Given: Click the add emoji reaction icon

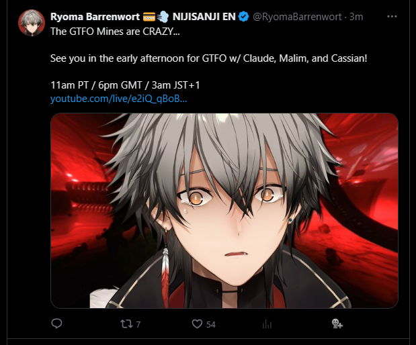Looking at the screenshot, I should [x=337, y=324].
